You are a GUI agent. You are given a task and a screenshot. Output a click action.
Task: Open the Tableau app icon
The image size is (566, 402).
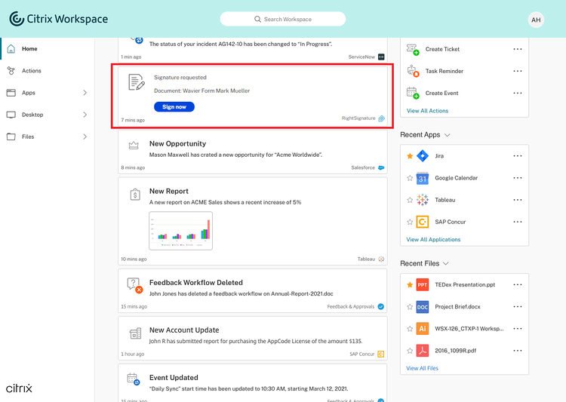point(423,200)
